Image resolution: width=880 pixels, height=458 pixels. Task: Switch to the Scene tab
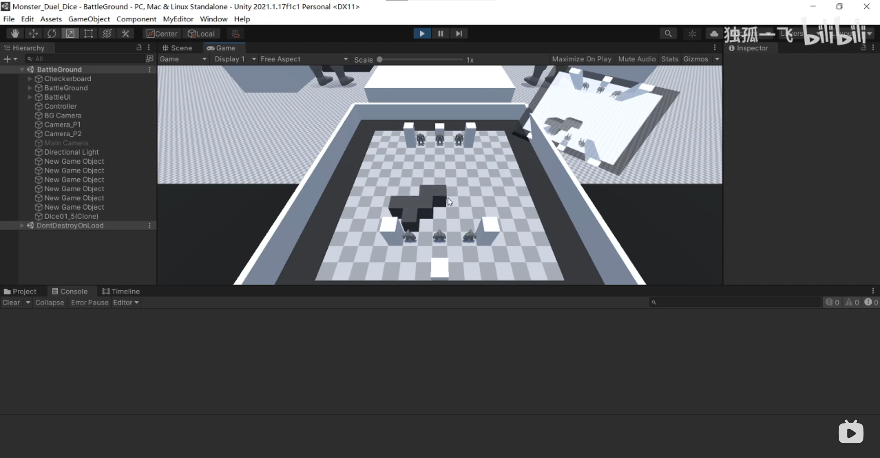click(177, 48)
